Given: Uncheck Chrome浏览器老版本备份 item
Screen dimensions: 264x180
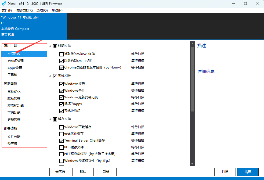Looking at the screenshot, I should coord(62,67).
